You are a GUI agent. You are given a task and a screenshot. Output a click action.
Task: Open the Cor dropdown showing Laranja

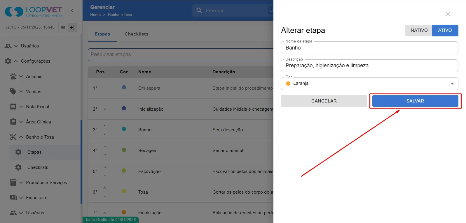click(370, 84)
